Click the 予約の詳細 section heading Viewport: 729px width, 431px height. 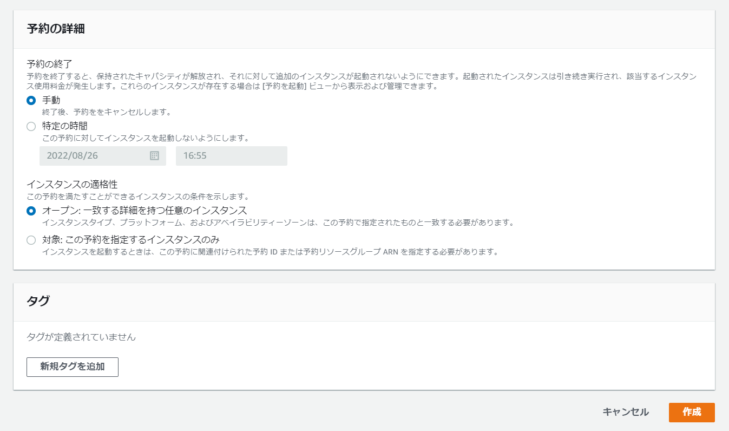56,29
